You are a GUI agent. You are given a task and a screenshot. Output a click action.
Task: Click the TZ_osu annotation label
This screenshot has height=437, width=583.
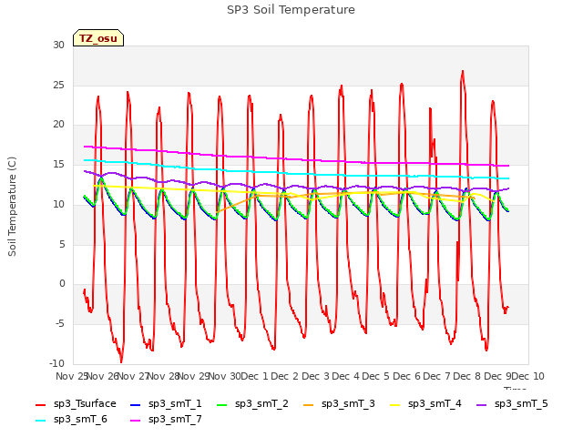coord(98,38)
